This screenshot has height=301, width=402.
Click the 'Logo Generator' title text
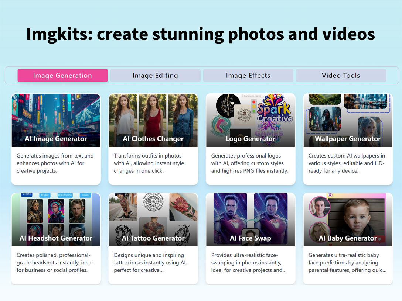point(251,139)
